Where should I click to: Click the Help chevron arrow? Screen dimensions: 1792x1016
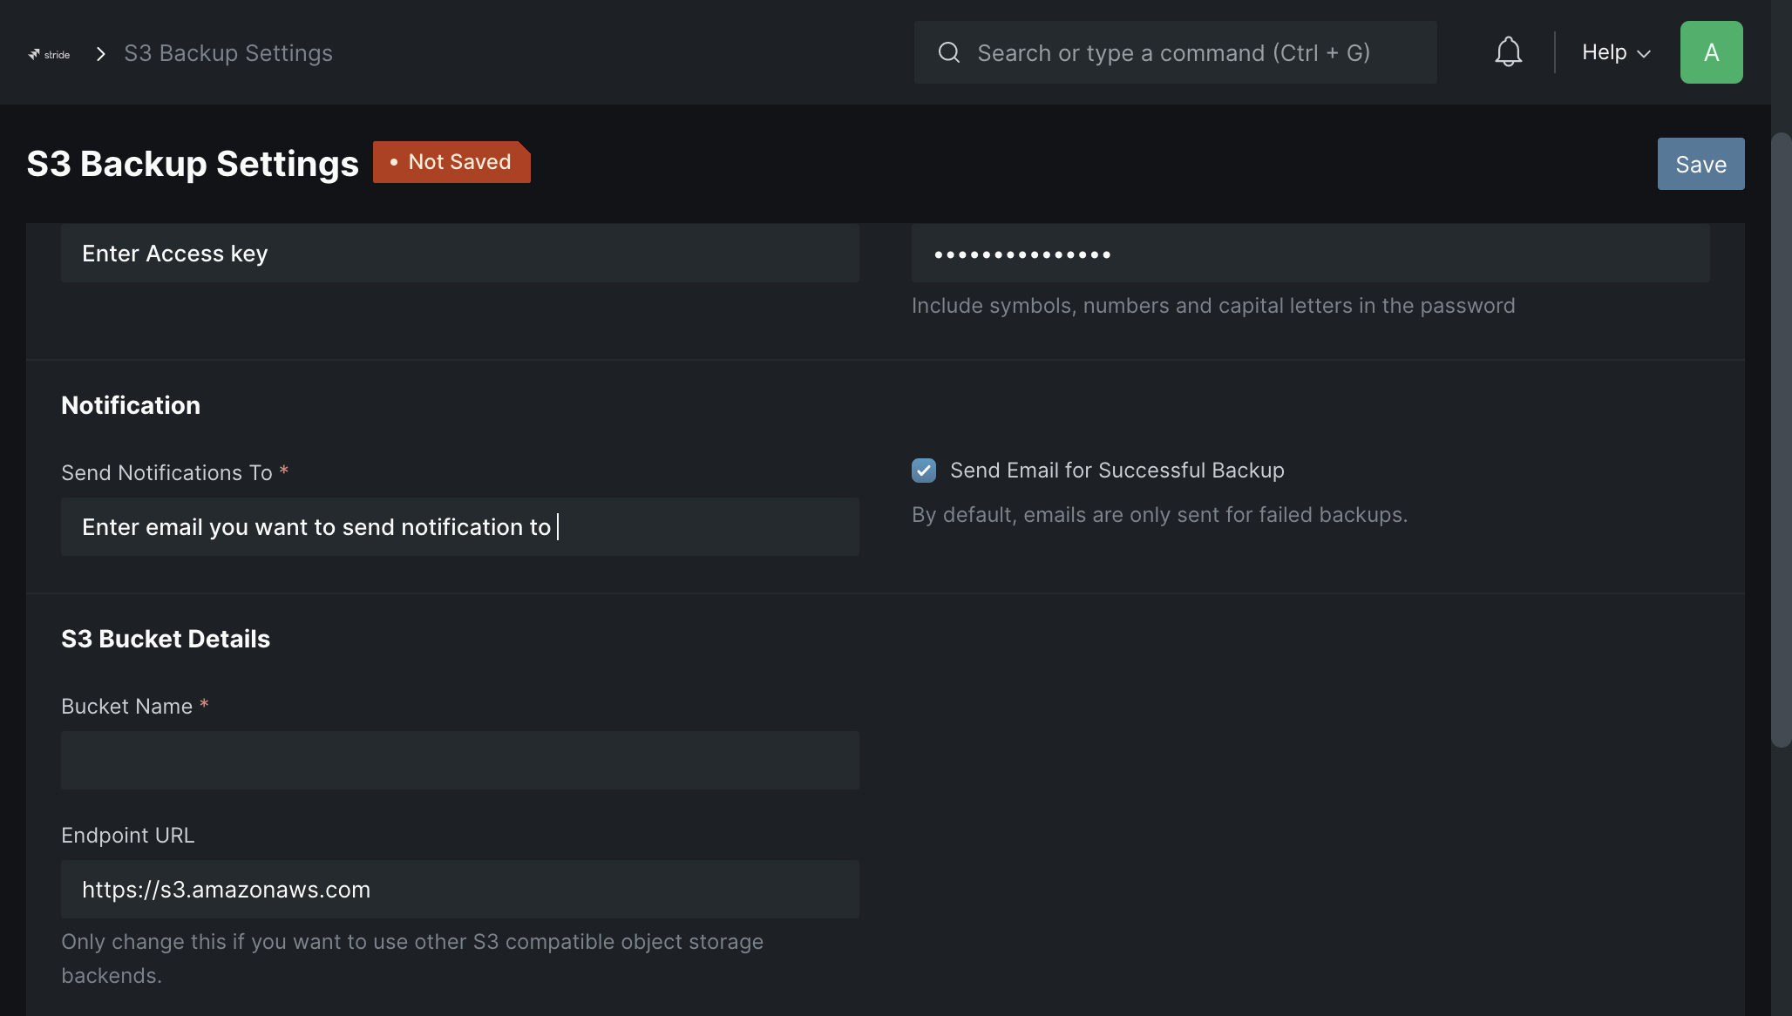tap(1644, 54)
